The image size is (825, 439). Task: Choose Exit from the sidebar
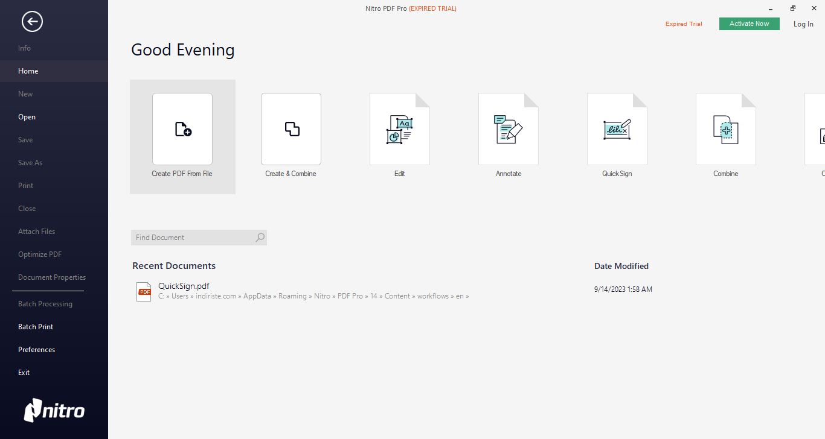tap(24, 373)
